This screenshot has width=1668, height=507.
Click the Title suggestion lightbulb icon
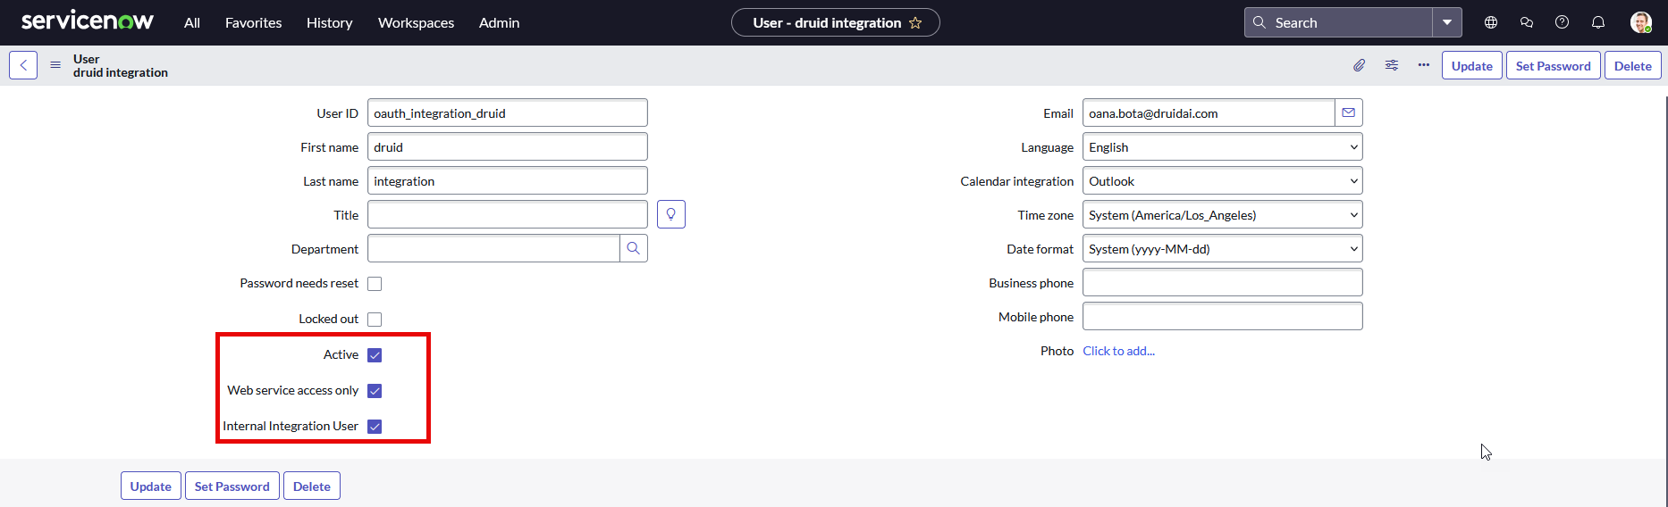click(x=671, y=215)
